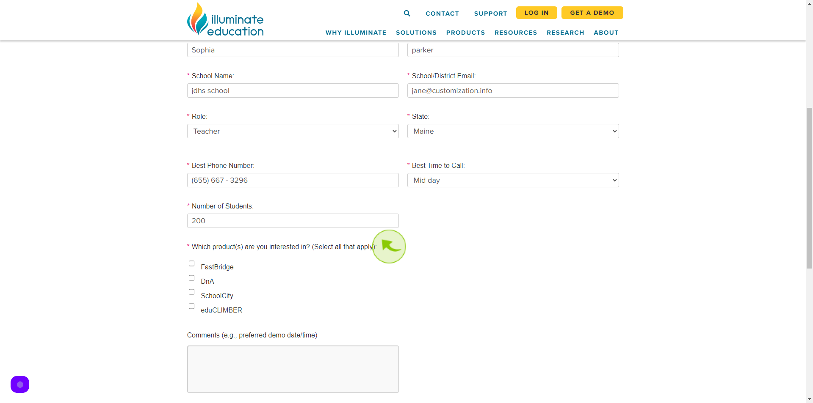Click the Log In button
The image size is (813, 403).
pos(536,13)
